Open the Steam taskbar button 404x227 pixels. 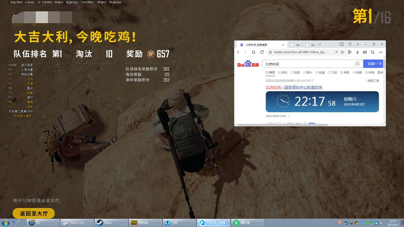tap(111, 223)
